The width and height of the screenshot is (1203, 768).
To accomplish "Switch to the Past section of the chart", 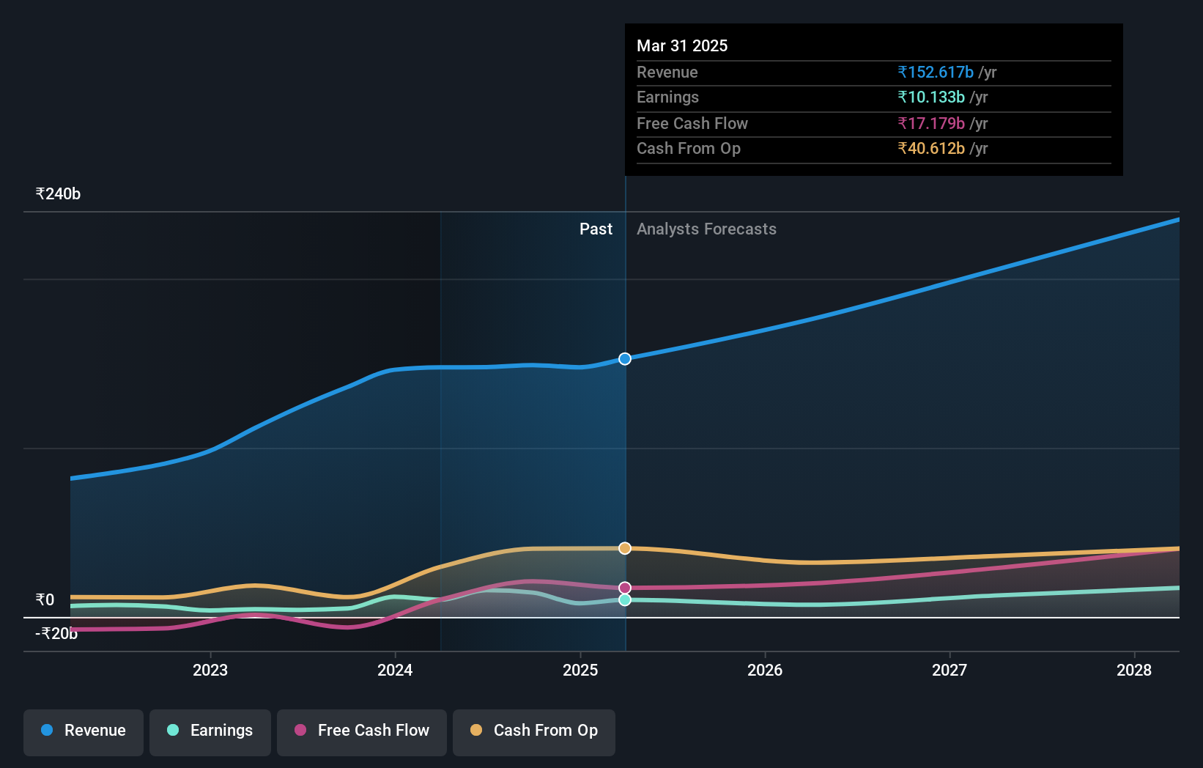I will (596, 229).
